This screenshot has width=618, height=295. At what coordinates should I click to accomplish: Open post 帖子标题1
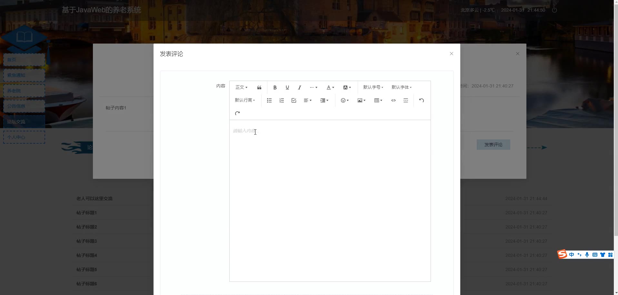click(x=86, y=213)
